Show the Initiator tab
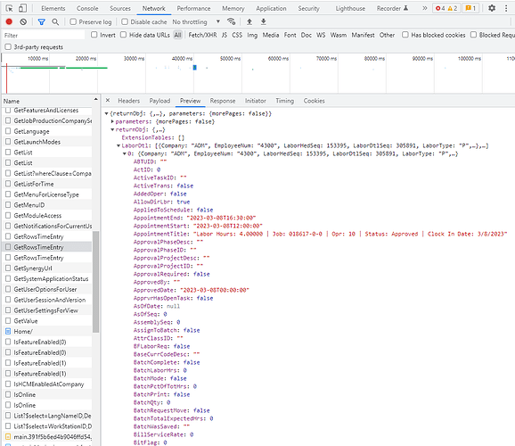Viewport: 515px width, 446px height. click(x=256, y=101)
